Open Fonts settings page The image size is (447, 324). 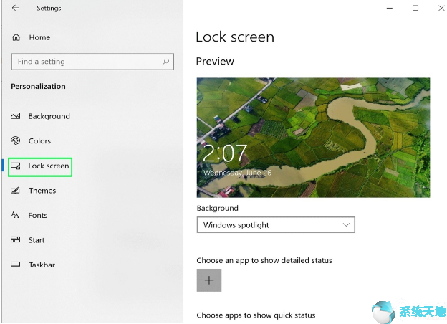coord(38,215)
